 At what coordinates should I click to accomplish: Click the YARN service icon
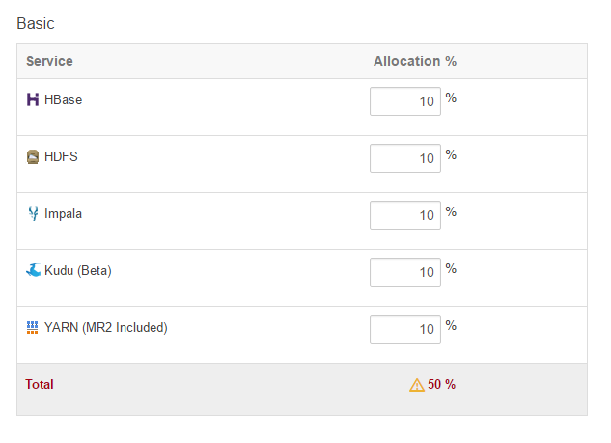[x=33, y=327]
